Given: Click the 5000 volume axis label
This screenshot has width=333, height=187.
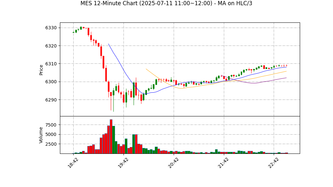Looking at the screenshot, I should (51, 134).
